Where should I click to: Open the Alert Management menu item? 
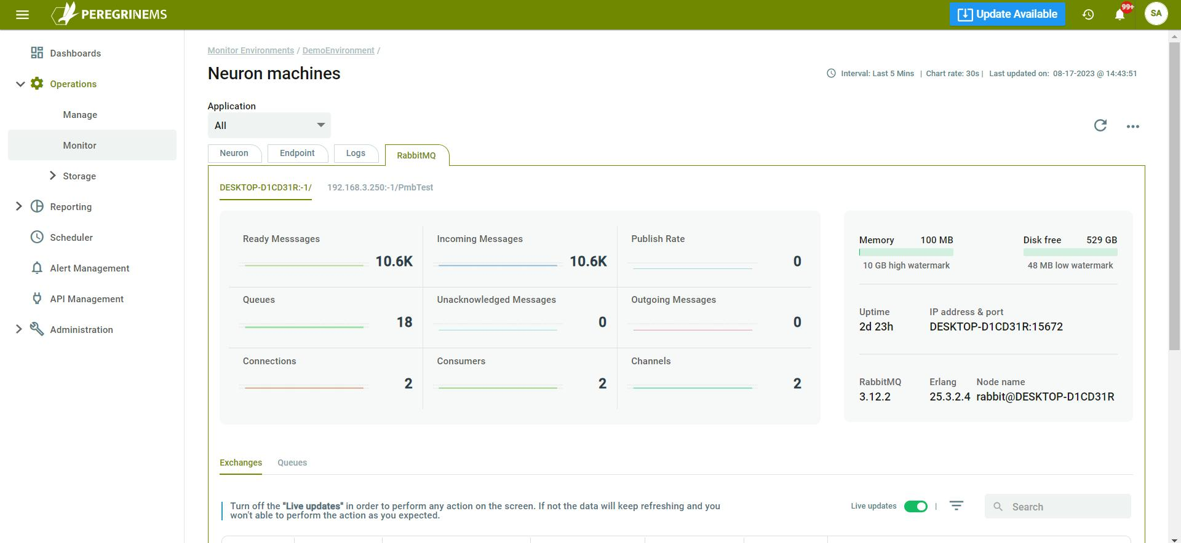click(x=90, y=268)
